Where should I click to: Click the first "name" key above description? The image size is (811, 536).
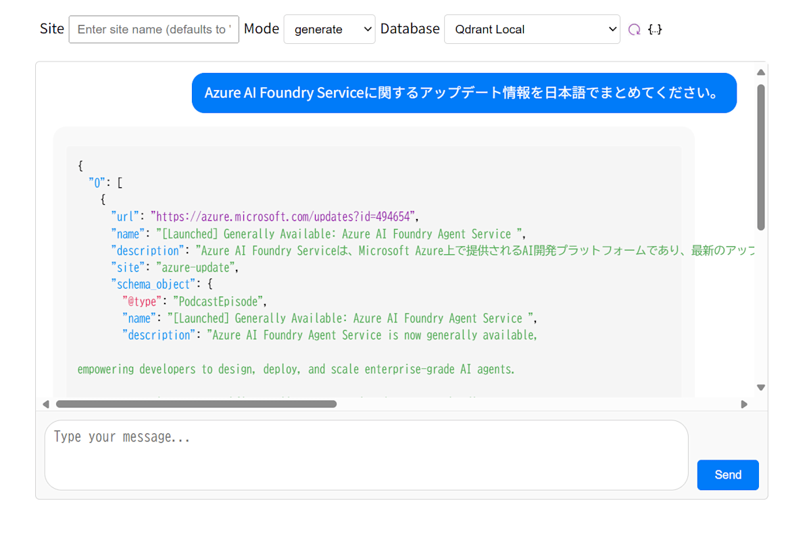coord(128,234)
